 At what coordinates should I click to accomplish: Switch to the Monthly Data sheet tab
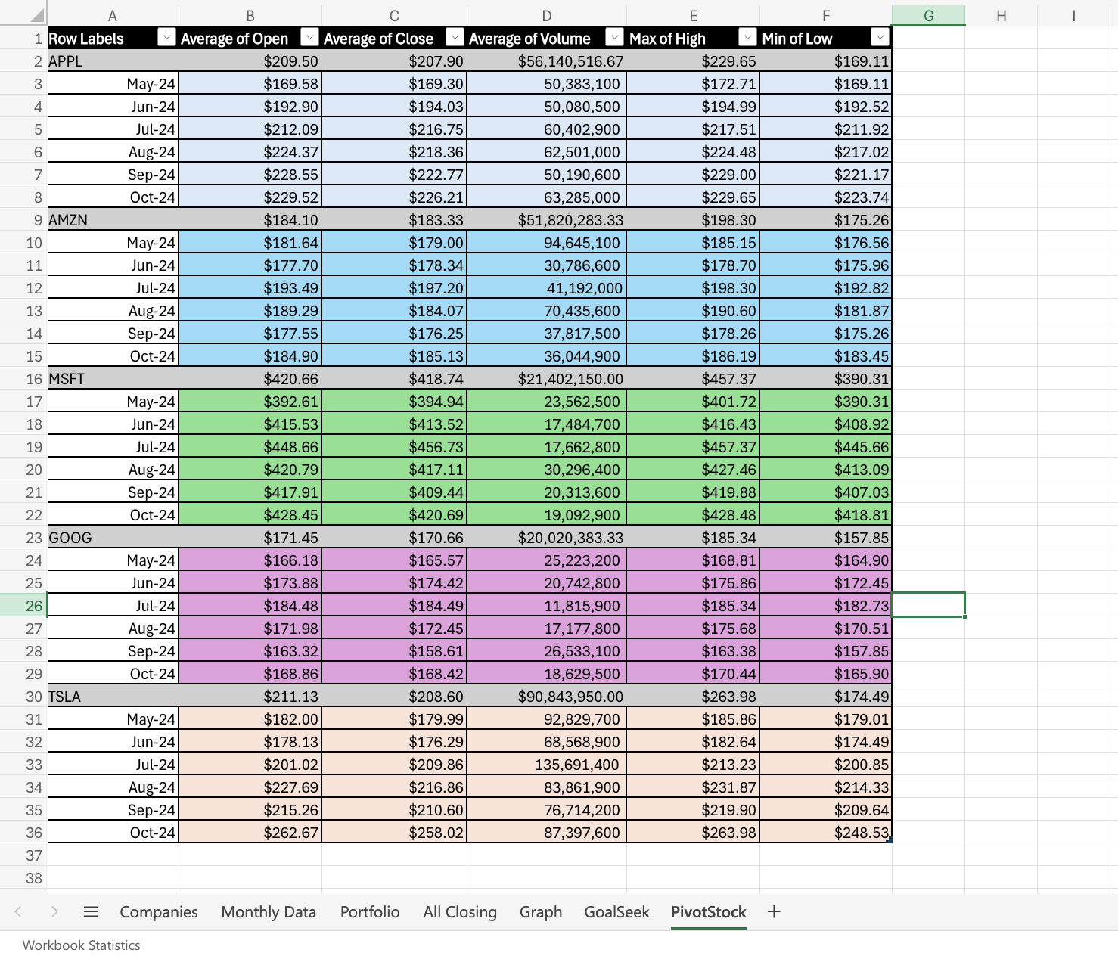click(x=269, y=912)
